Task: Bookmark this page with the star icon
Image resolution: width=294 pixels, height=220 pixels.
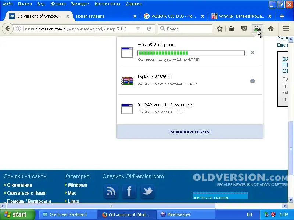Action: coord(219,29)
